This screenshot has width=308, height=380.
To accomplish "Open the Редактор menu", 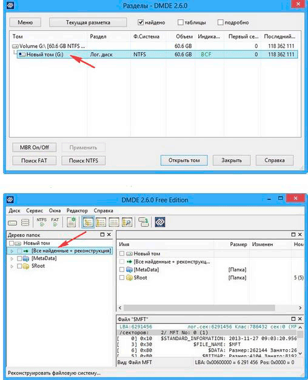I will (x=77, y=210).
